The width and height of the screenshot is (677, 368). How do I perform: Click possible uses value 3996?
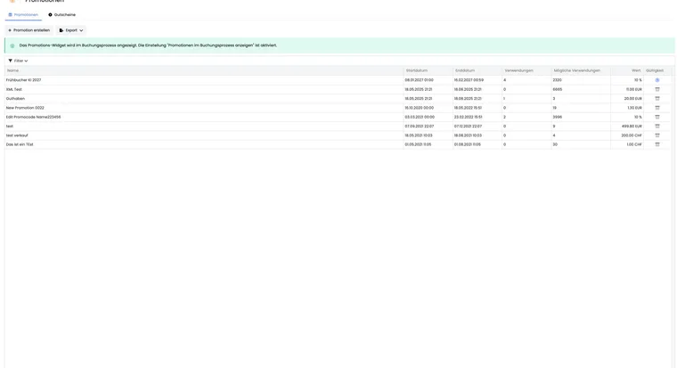[558, 117]
